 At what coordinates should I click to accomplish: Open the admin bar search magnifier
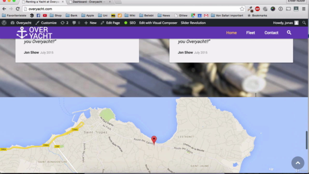[304, 23]
